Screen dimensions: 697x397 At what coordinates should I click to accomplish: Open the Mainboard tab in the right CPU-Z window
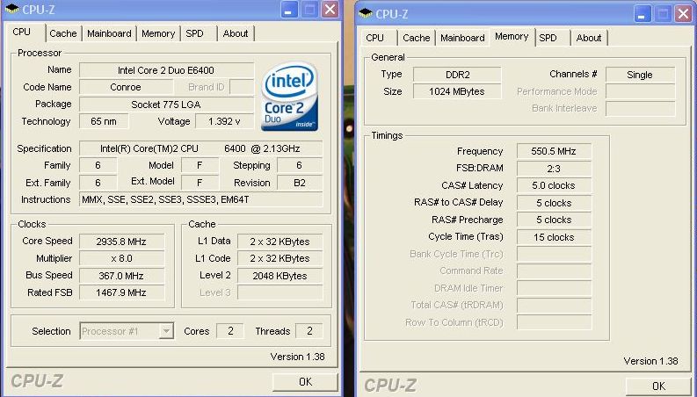click(462, 38)
